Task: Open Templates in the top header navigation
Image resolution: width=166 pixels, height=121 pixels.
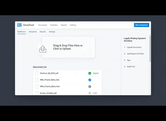Action: [x=54, y=25]
